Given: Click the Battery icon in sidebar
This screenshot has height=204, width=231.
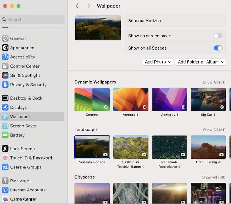Looking at the screenshot, I should [x=5, y=135].
